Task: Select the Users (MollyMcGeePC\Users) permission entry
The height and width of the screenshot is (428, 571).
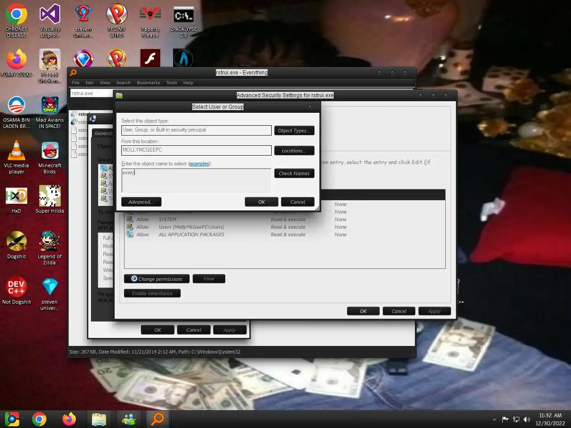Action: [x=285, y=227]
